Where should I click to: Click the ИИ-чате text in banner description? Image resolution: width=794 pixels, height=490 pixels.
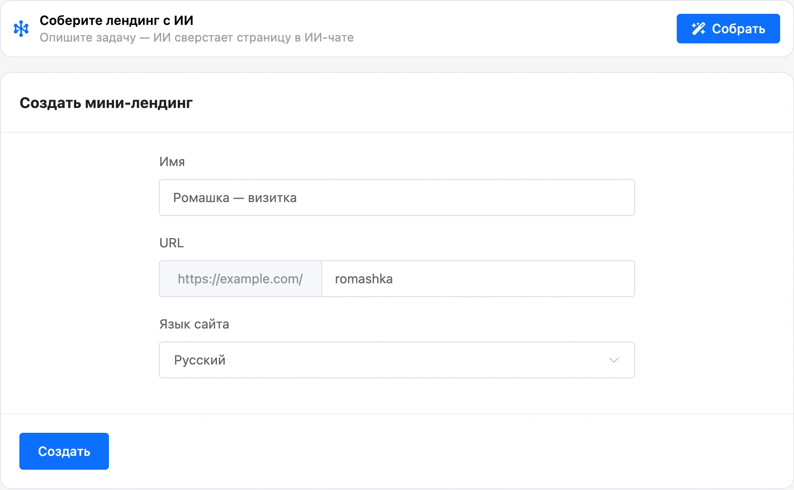(329, 37)
